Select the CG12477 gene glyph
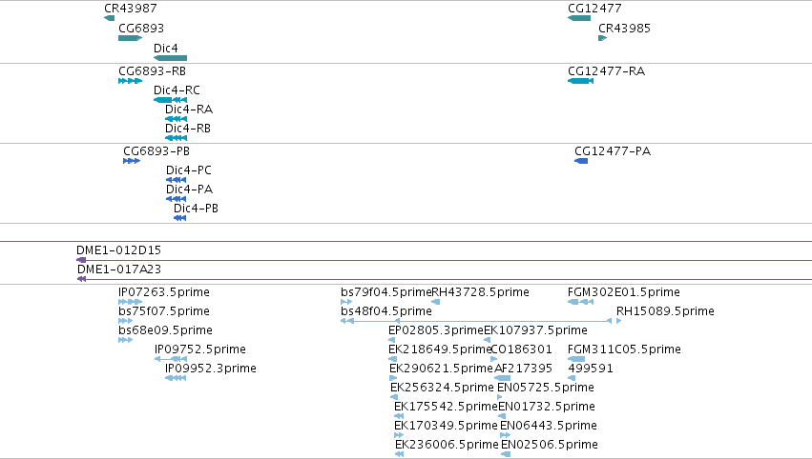This screenshot has width=812, height=459. (579, 18)
